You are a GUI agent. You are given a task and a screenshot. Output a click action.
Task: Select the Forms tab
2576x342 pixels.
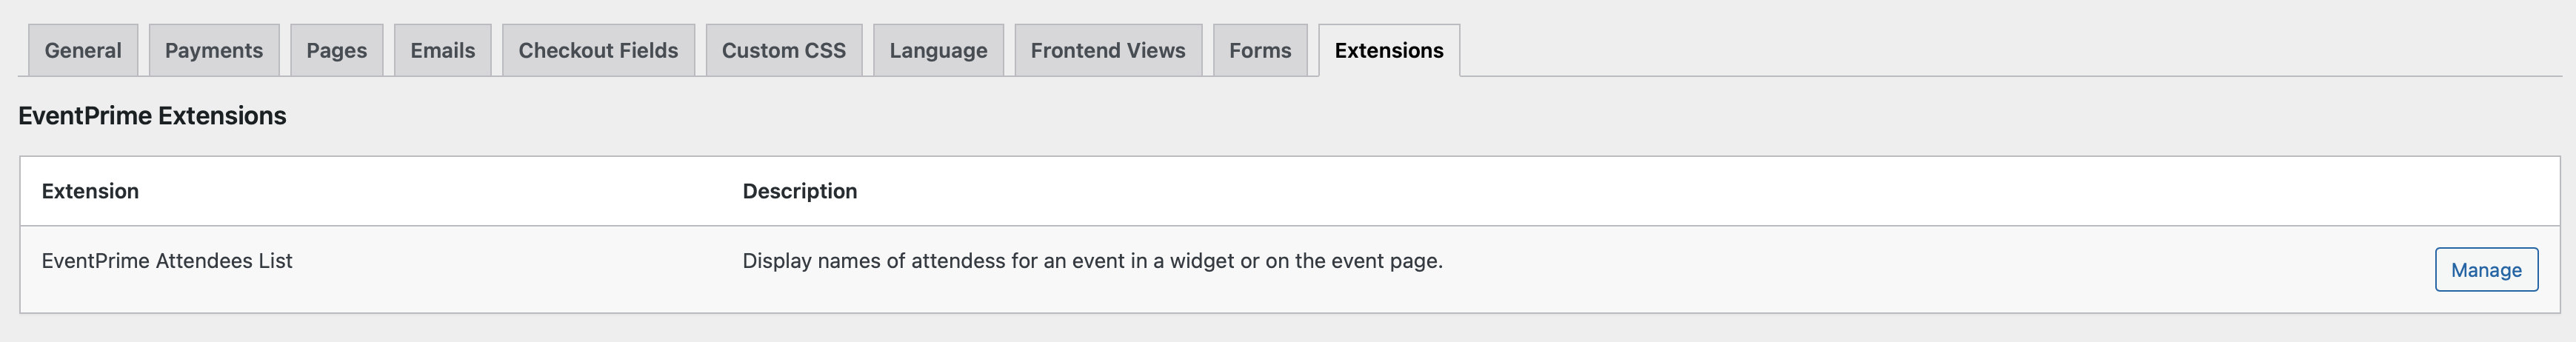(x=1259, y=50)
